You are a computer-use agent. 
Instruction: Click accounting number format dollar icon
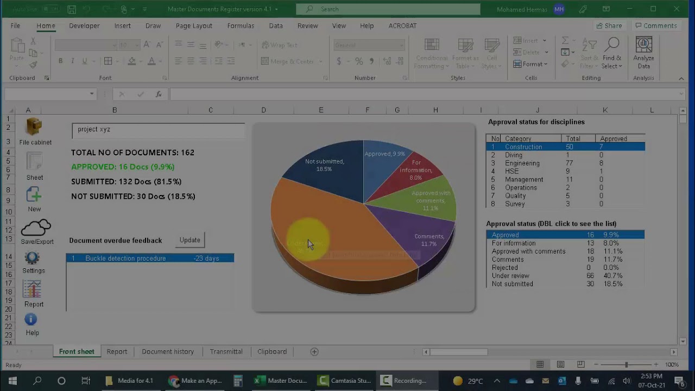pos(339,61)
